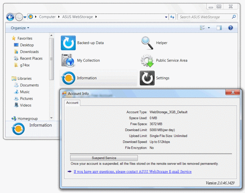Select Desktop in Favorites
The height and width of the screenshot is (193, 245).
27,45
